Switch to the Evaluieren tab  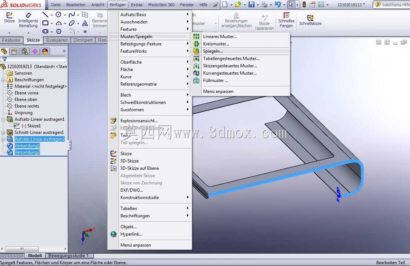[x=57, y=40]
